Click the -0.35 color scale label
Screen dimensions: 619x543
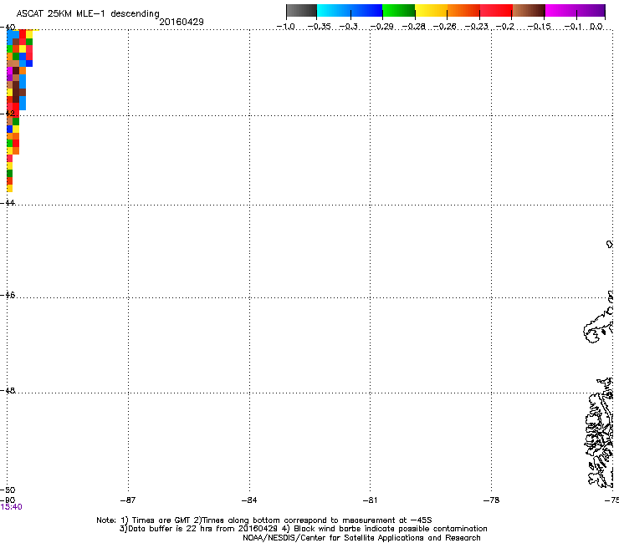point(319,27)
